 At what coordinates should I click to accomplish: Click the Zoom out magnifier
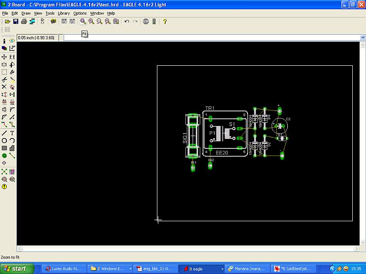99,21
